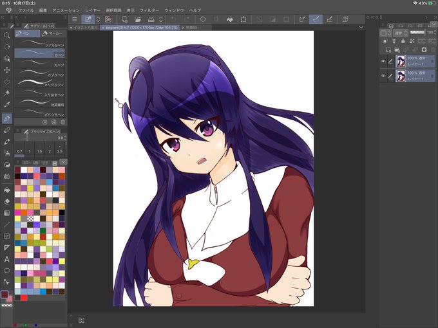
Task: Toggle the snap icon right of the highlighted one
Action: coord(330,19)
